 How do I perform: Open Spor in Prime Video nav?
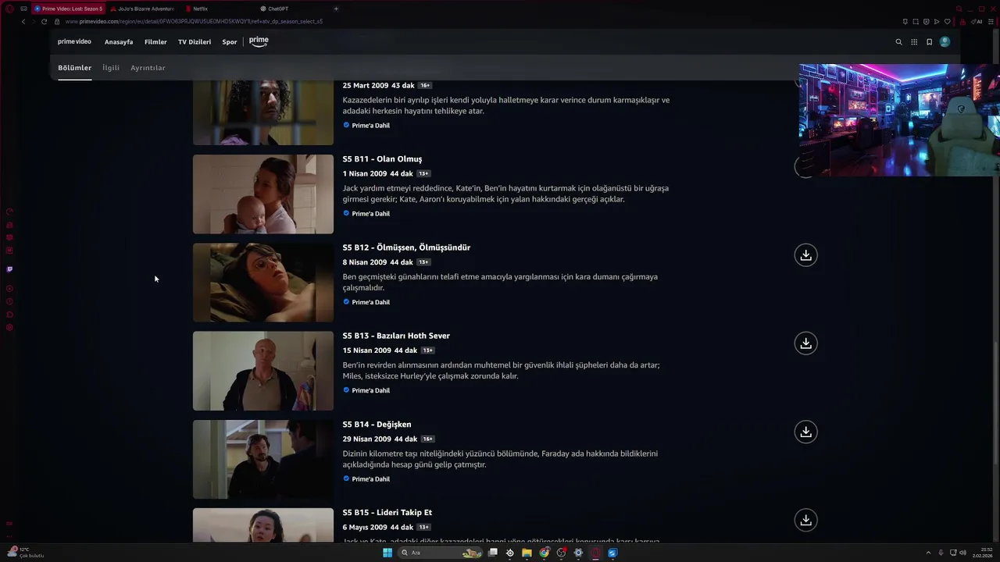coord(230,42)
